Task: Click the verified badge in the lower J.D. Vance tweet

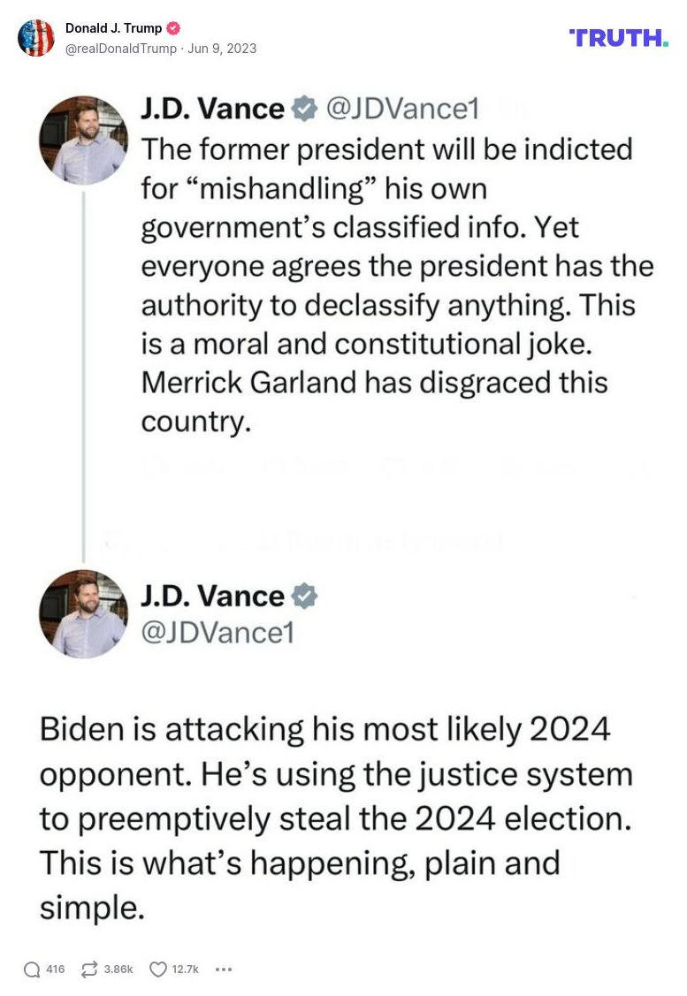Action: (x=304, y=596)
